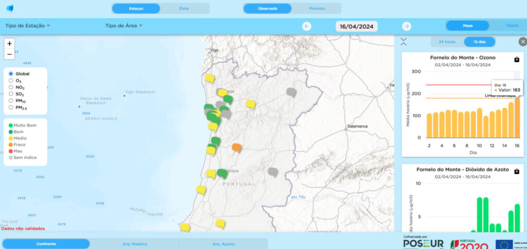Click the Ozono bar for day 11
The width and height of the screenshot is (527, 249).
pos(486,127)
